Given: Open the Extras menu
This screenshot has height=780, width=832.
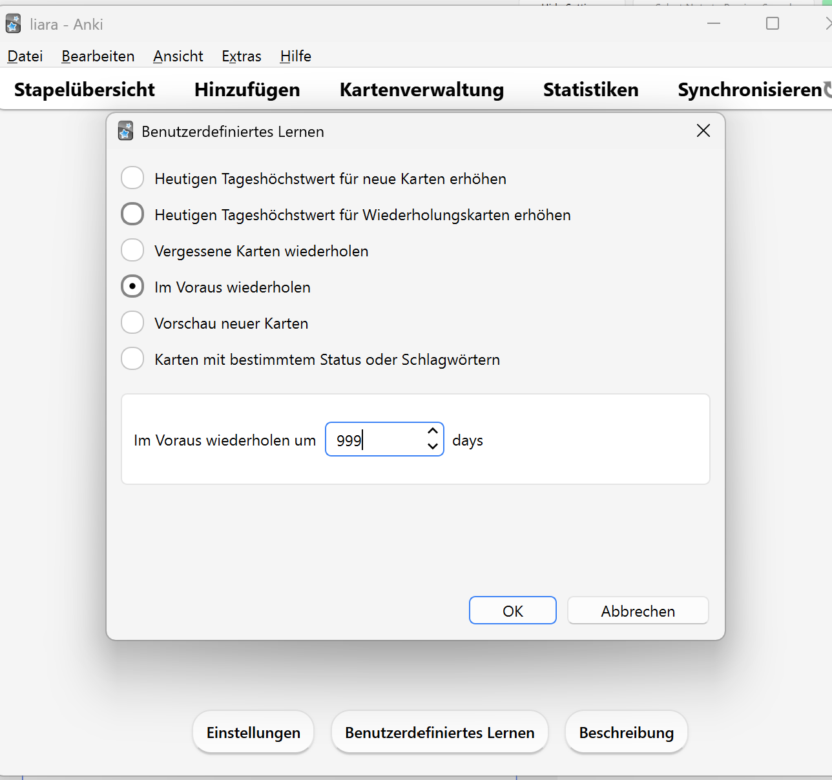Looking at the screenshot, I should [242, 56].
